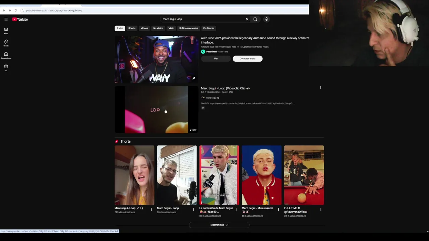Open options for the FULL TIME short
Image resolution: width=429 pixels, height=241 pixels.
pos(321,210)
